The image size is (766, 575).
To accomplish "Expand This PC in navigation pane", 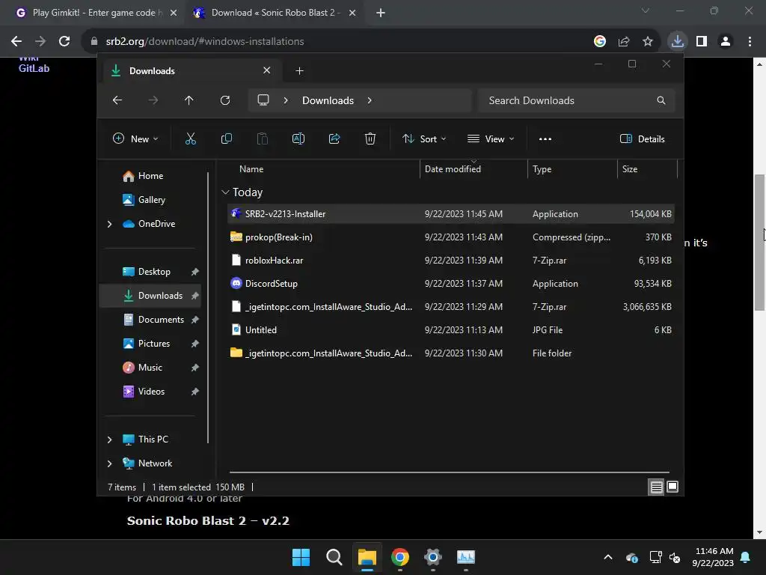I will [109, 439].
